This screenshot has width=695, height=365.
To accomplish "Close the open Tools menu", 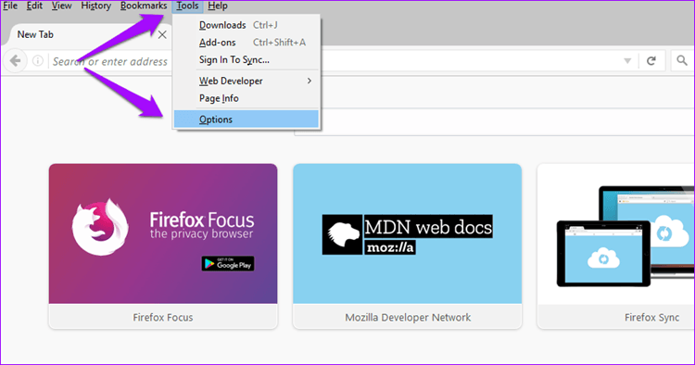I will [x=187, y=6].
